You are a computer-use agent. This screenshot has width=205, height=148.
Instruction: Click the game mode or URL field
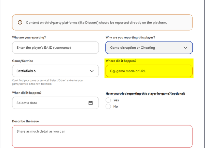click(x=149, y=71)
